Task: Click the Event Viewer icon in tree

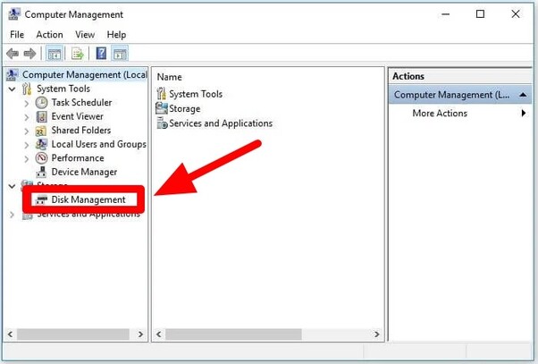Action: pyautogui.click(x=41, y=116)
